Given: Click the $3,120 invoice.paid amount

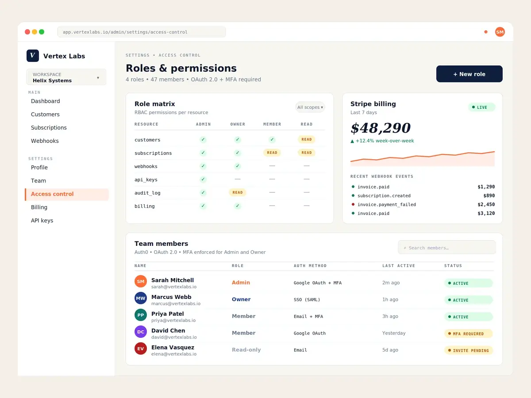Looking at the screenshot, I should (x=486, y=213).
